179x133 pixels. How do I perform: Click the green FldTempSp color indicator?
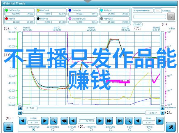pos(7,10)
